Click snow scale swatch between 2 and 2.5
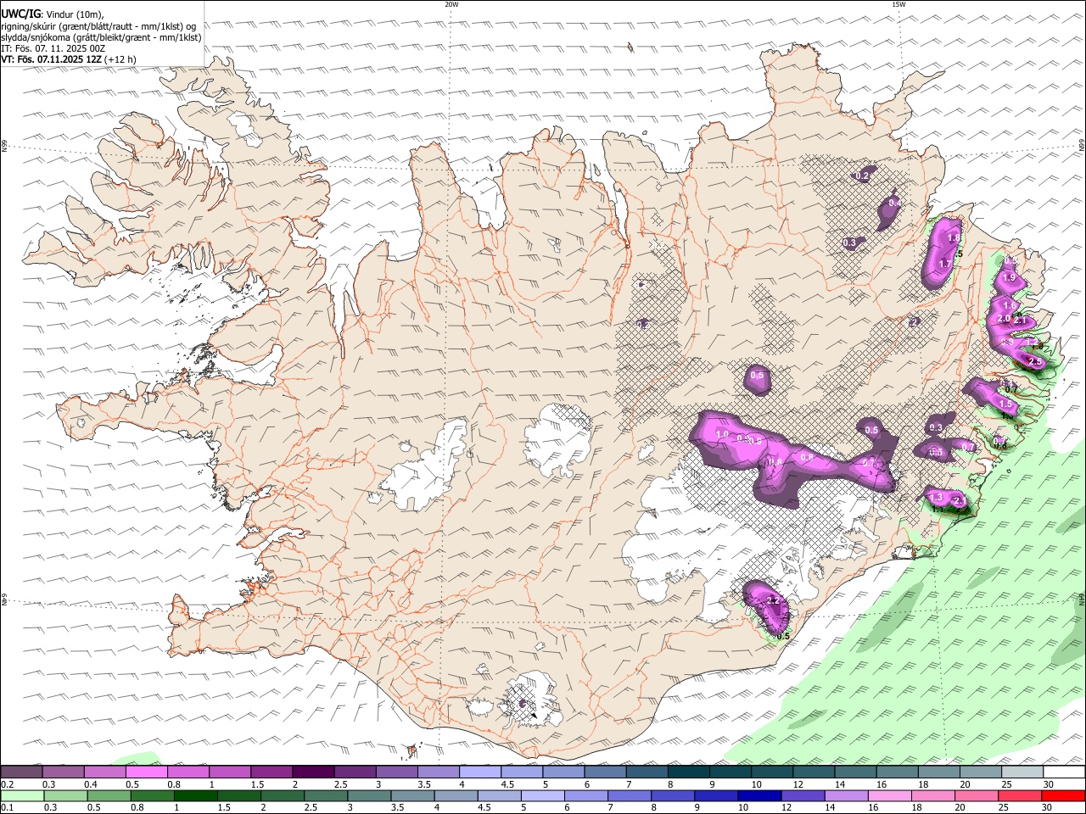1086x814 pixels. [x=312, y=772]
